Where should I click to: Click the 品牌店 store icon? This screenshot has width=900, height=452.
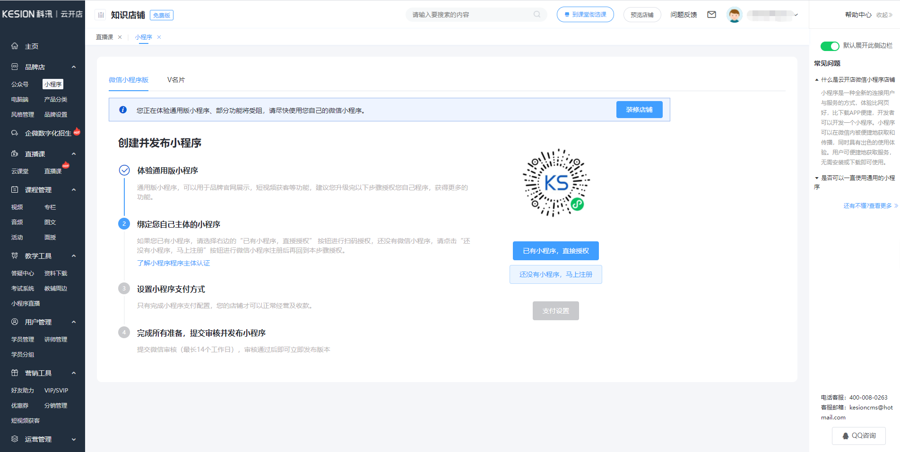click(x=15, y=67)
